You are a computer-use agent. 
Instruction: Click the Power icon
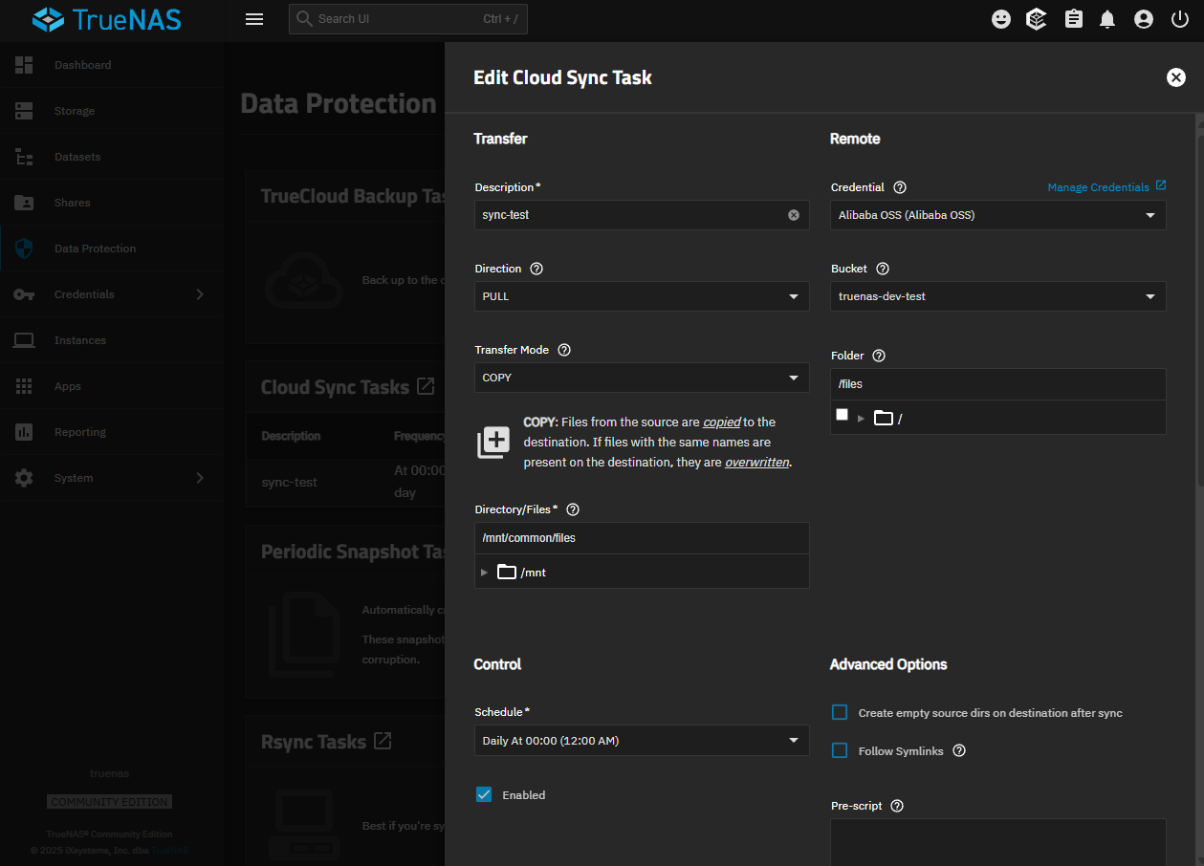point(1180,19)
